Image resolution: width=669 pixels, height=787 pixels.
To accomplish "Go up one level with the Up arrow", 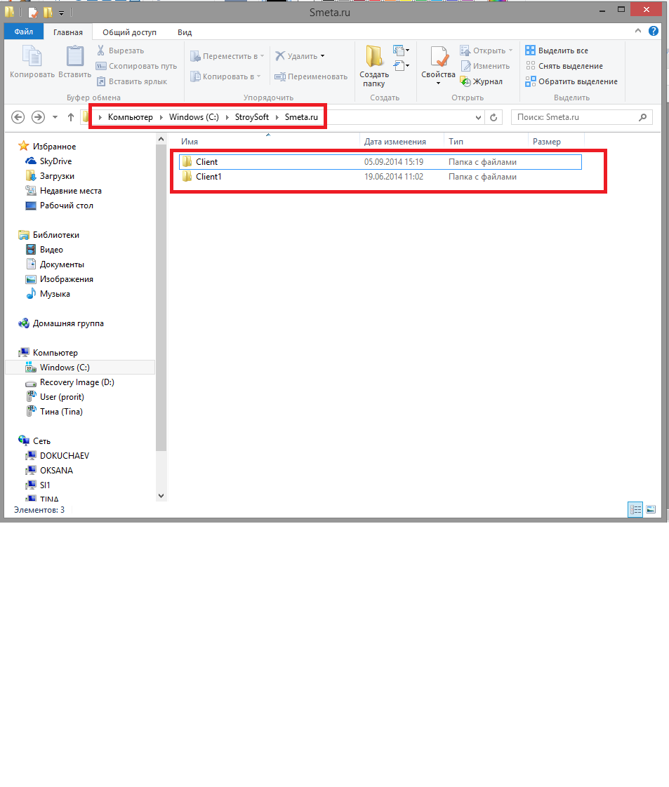I will [x=71, y=117].
